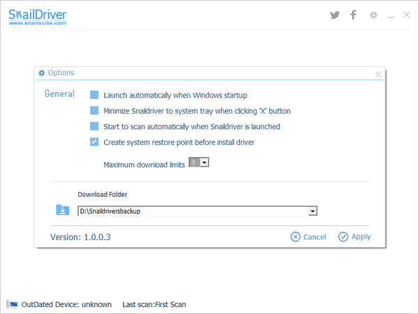Click the Maximum download limits label
419x314 pixels.
(x=145, y=165)
